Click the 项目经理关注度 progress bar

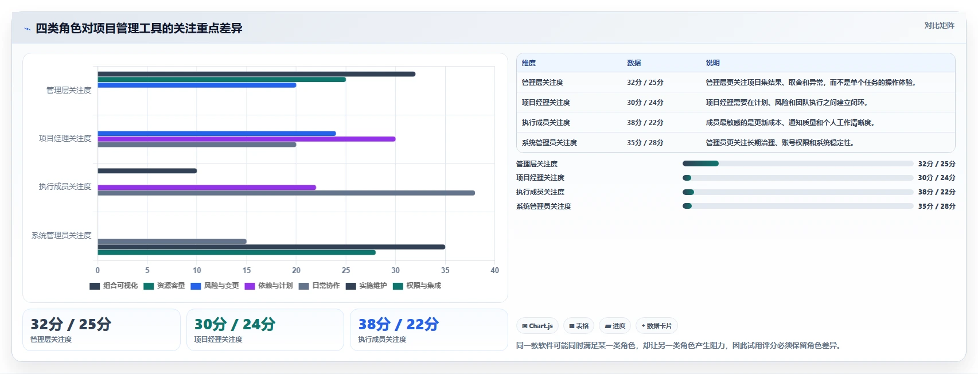(x=797, y=178)
